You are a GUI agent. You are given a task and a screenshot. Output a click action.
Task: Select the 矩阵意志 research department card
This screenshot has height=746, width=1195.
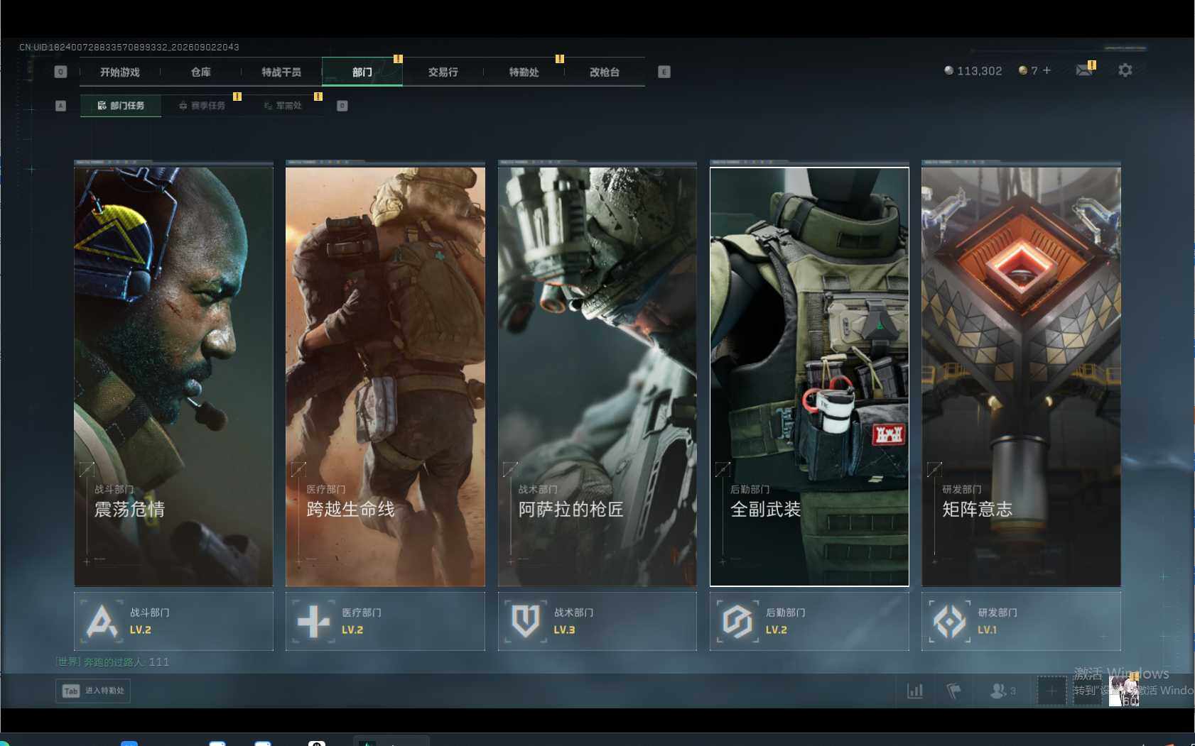(1022, 376)
